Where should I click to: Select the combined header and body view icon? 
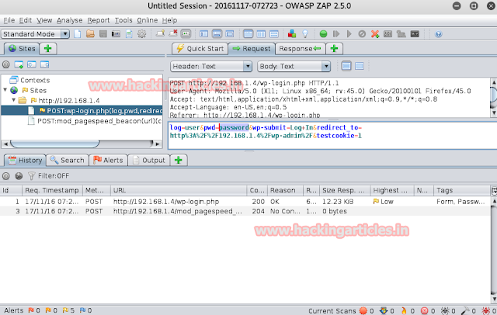346,66
